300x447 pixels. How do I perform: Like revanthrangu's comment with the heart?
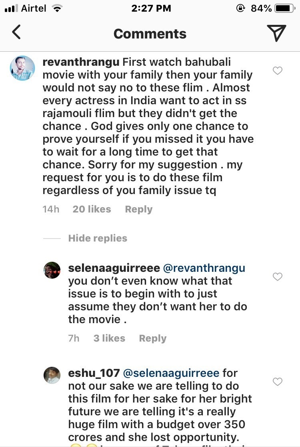click(x=277, y=71)
